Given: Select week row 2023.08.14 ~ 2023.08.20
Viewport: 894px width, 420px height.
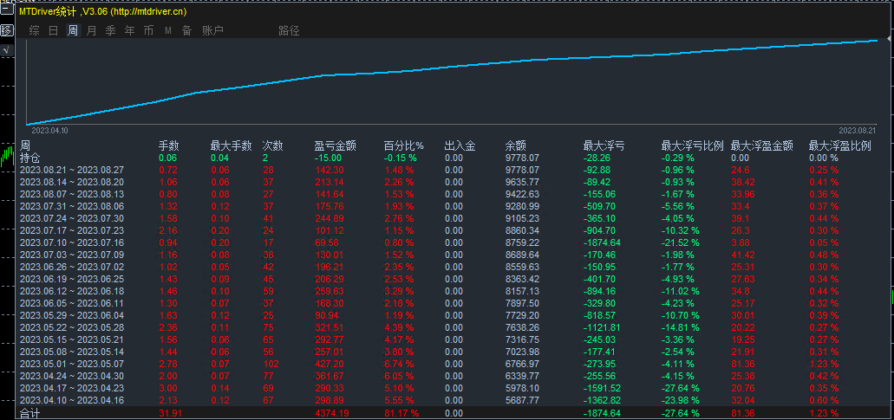Looking at the screenshot, I should pos(454,182).
